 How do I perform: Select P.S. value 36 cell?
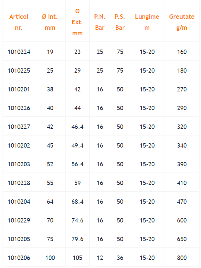click(120, 258)
